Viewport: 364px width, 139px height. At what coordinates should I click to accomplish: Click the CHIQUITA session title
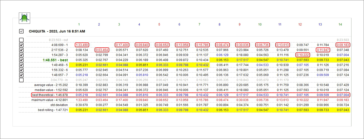(57, 31)
